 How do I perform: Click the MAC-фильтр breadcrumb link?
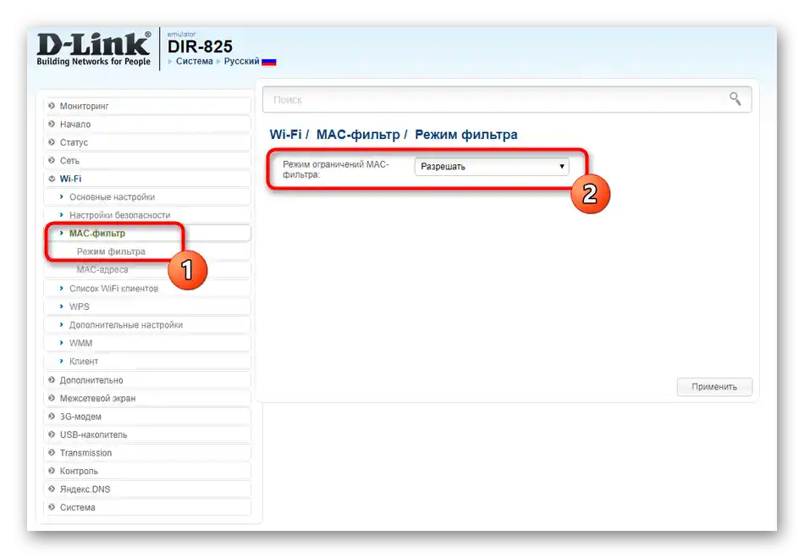(x=358, y=135)
